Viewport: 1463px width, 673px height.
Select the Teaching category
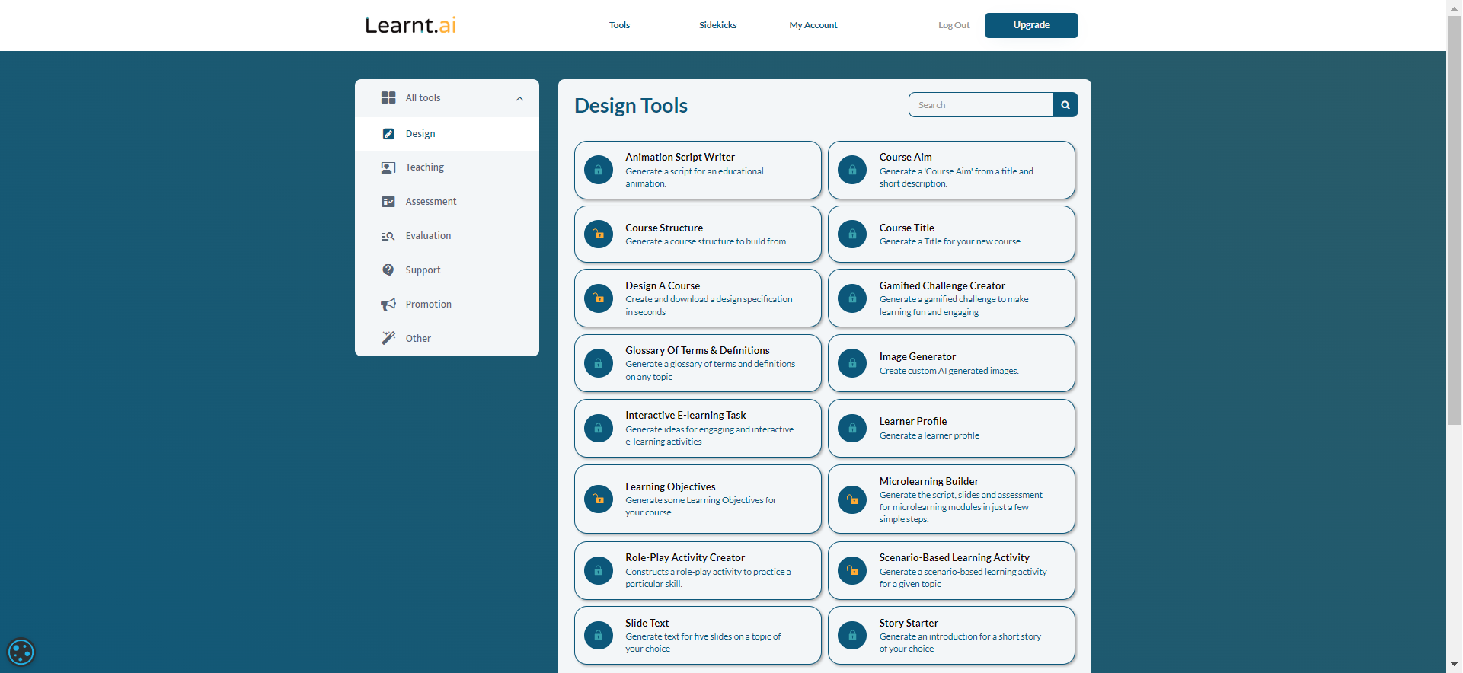pos(424,167)
